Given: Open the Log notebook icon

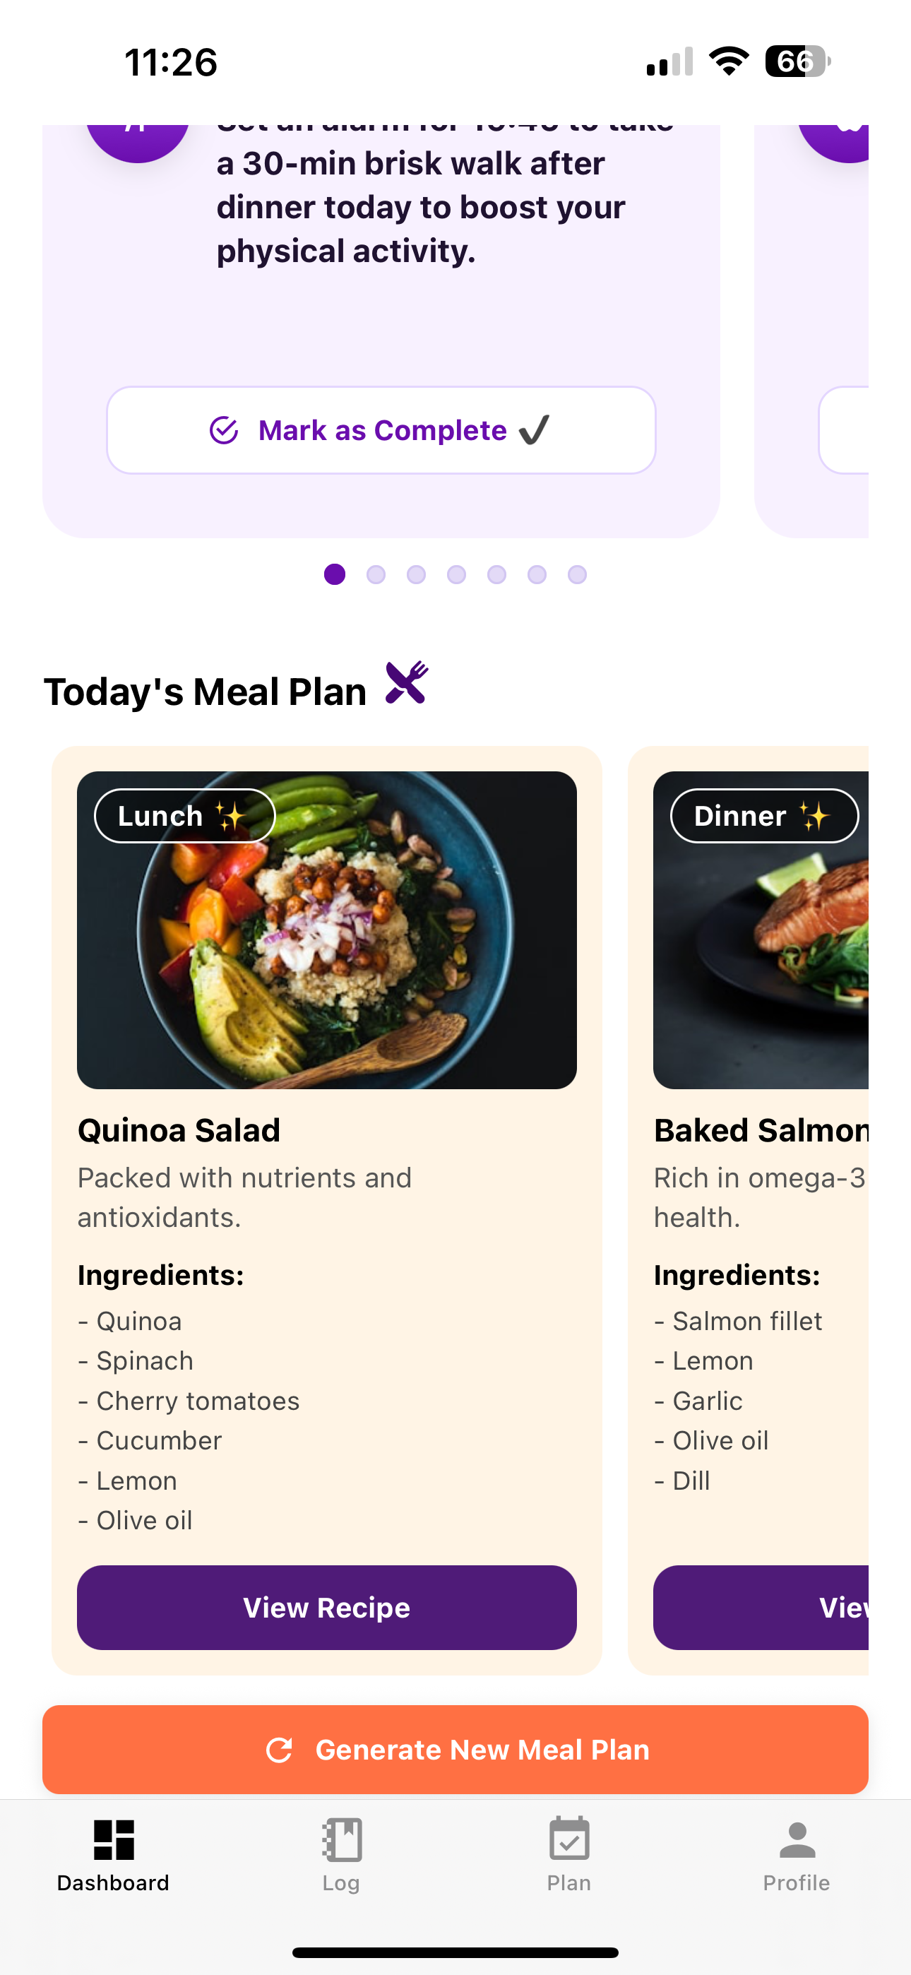Looking at the screenshot, I should click(x=341, y=1839).
